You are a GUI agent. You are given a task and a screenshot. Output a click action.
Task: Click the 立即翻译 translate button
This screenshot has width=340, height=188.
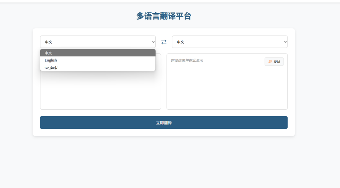pos(164,123)
